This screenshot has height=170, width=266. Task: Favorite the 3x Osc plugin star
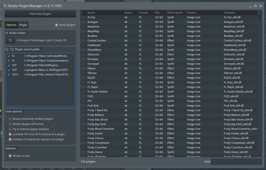click(83, 17)
